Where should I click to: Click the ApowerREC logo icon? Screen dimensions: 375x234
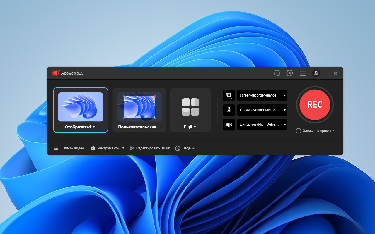click(56, 73)
